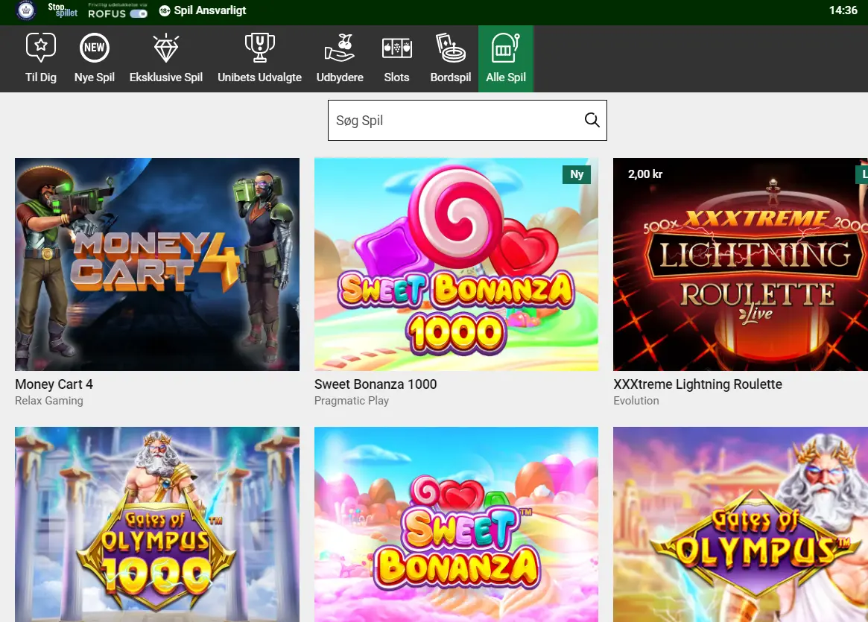The width and height of the screenshot is (868, 622).
Task: Open the Money Cart 4 game thumbnail
Action: tap(157, 264)
